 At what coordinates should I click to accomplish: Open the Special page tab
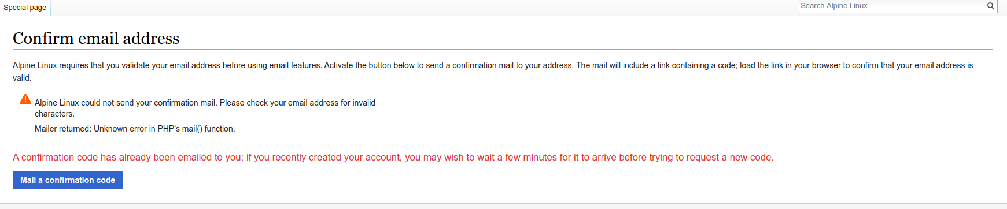[25, 8]
